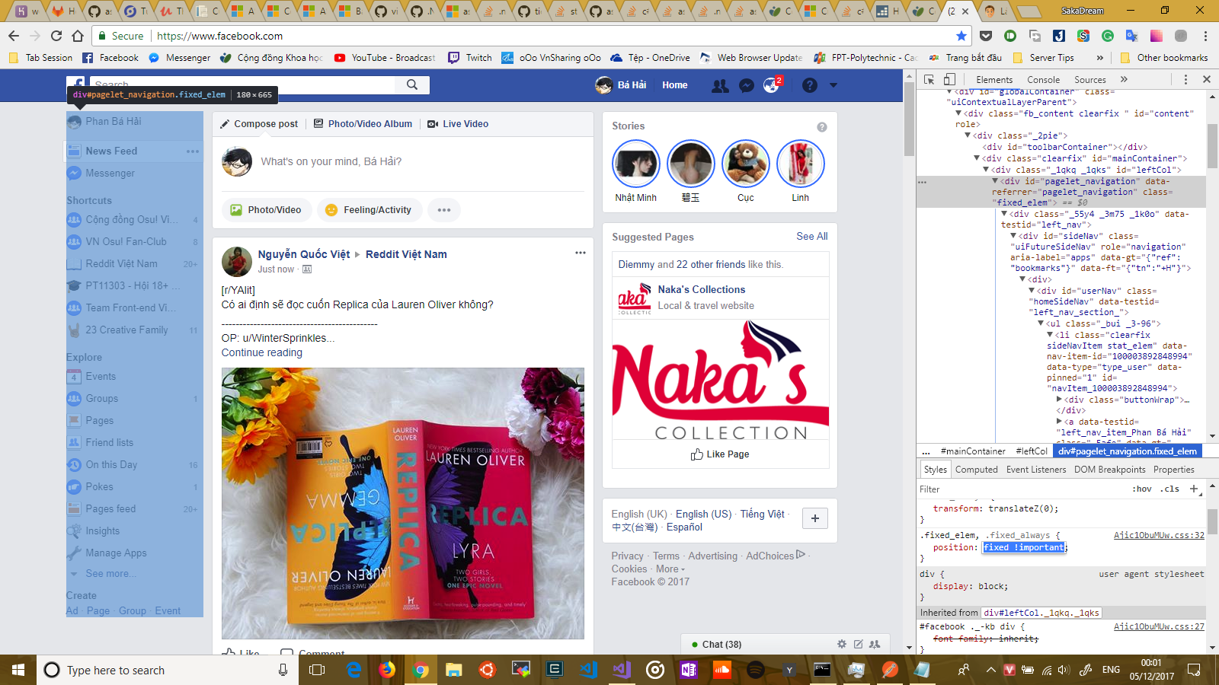The height and width of the screenshot is (685, 1219).
Task: Click the Quick Help question mark icon
Action: [x=810, y=85]
